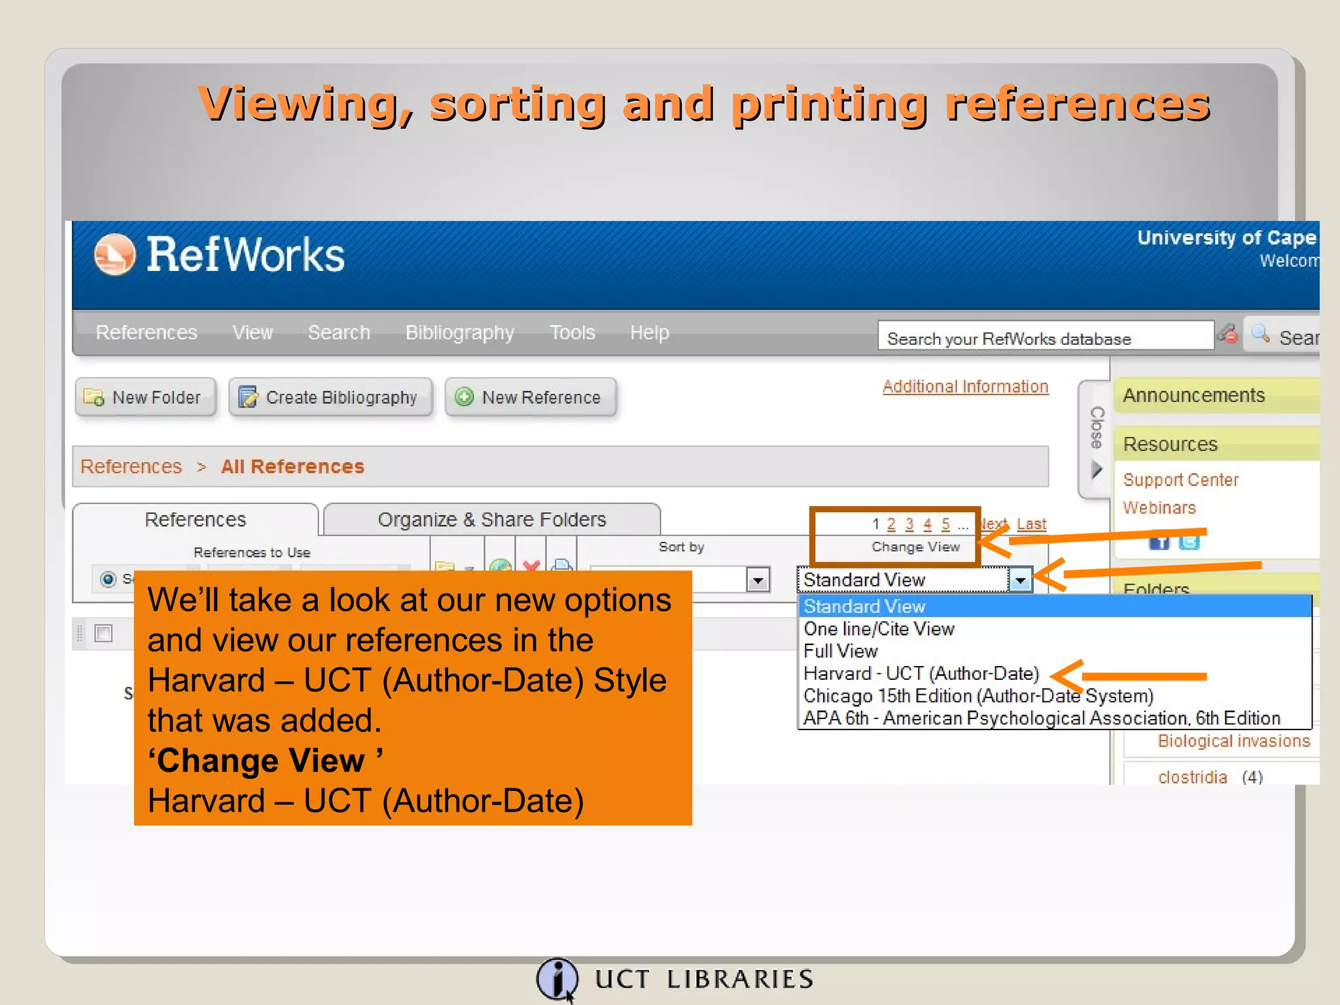Click All References breadcrumb
This screenshot has width=1340, height=1005.
click(x=292, y=467)
